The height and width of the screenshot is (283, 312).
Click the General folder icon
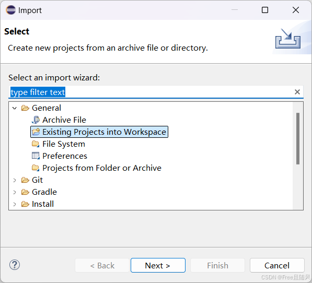[25, 108]
